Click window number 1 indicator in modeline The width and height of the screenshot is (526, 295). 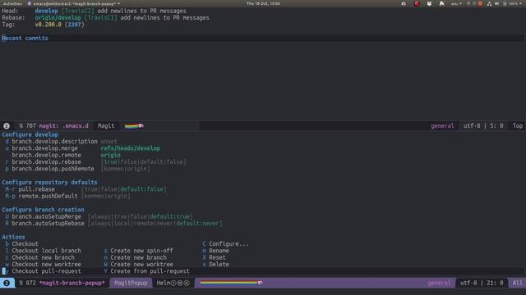click(7, 125)
